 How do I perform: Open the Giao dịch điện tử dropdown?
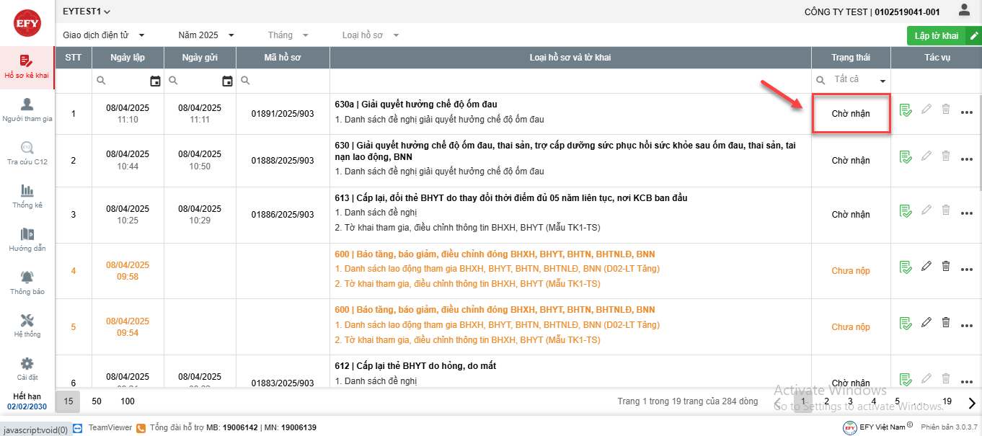[104, 35]
